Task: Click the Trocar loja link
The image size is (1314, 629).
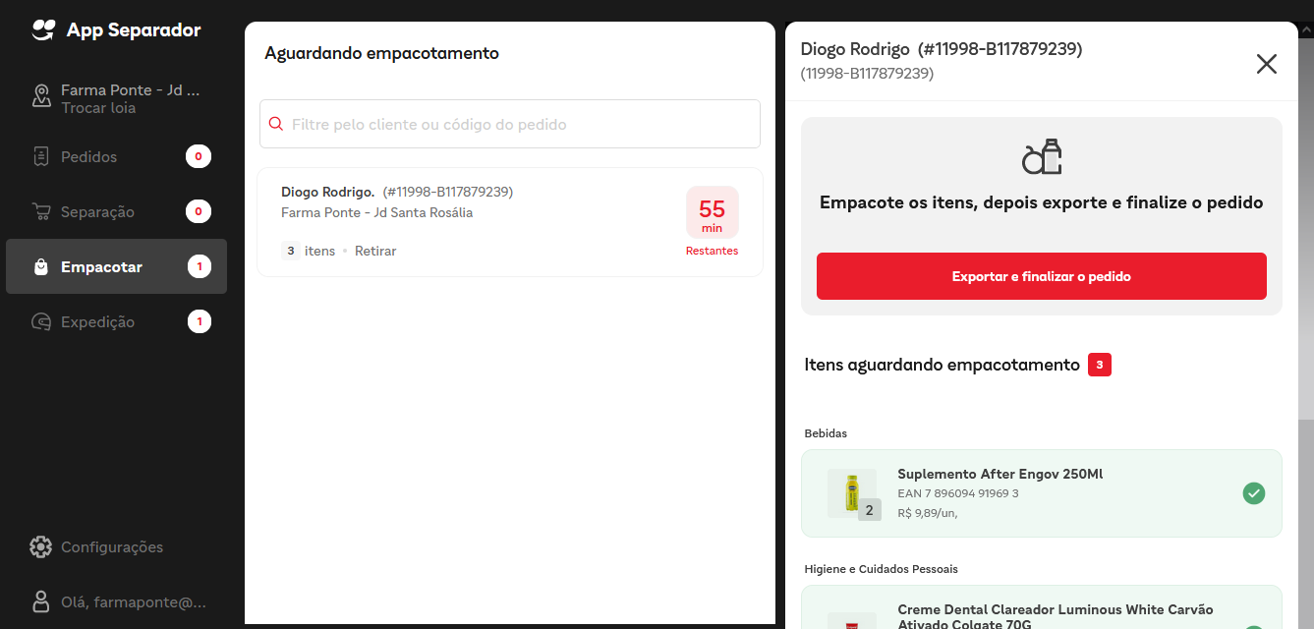Action: pos(98,108)
